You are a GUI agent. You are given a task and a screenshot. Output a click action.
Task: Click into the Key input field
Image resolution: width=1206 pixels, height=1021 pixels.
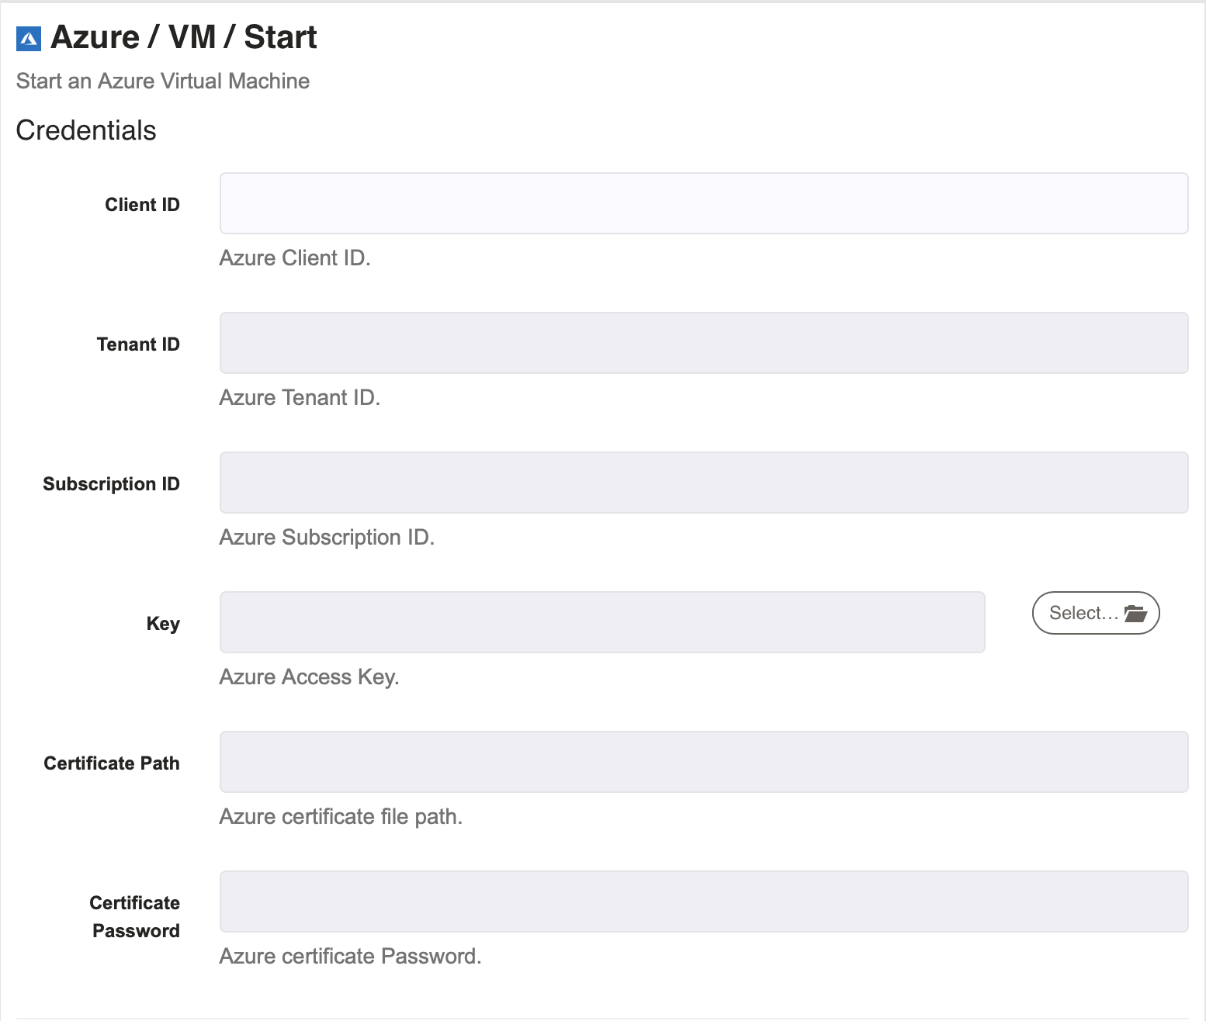click(x=602, y=622)
